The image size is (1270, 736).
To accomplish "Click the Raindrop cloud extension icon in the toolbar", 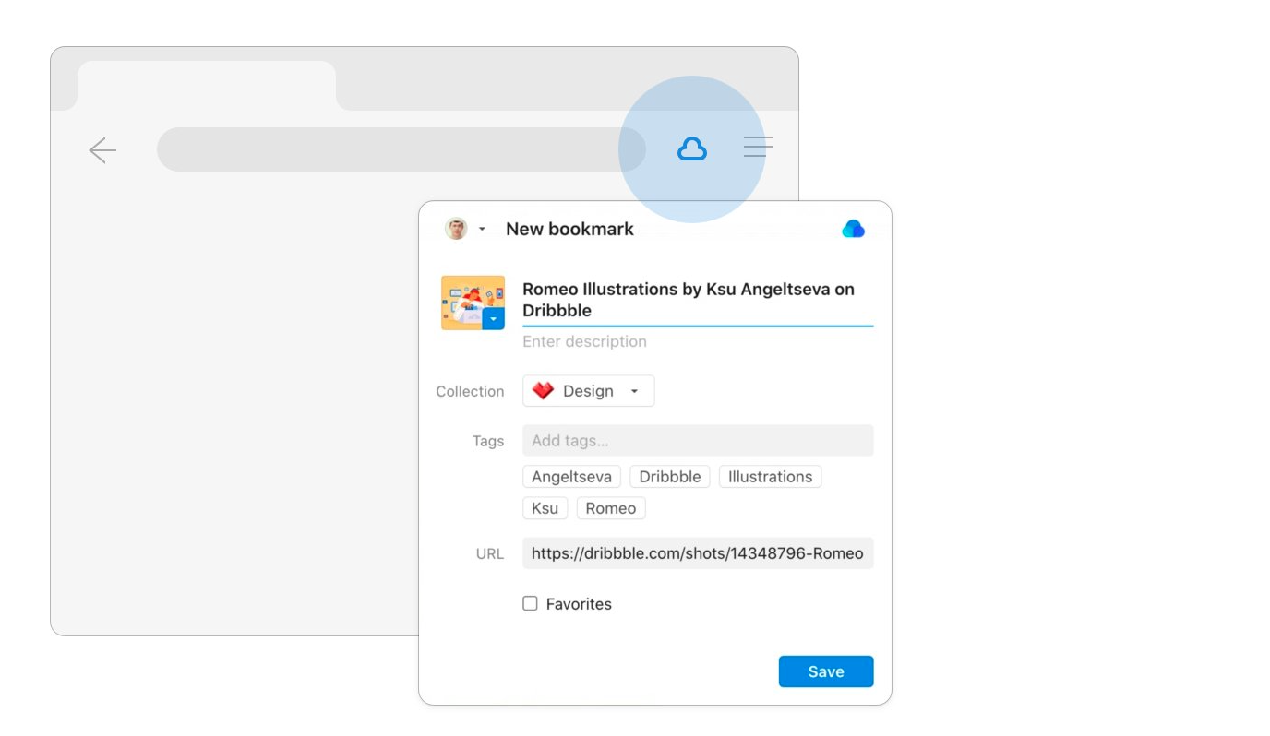I will click(692, 149).
